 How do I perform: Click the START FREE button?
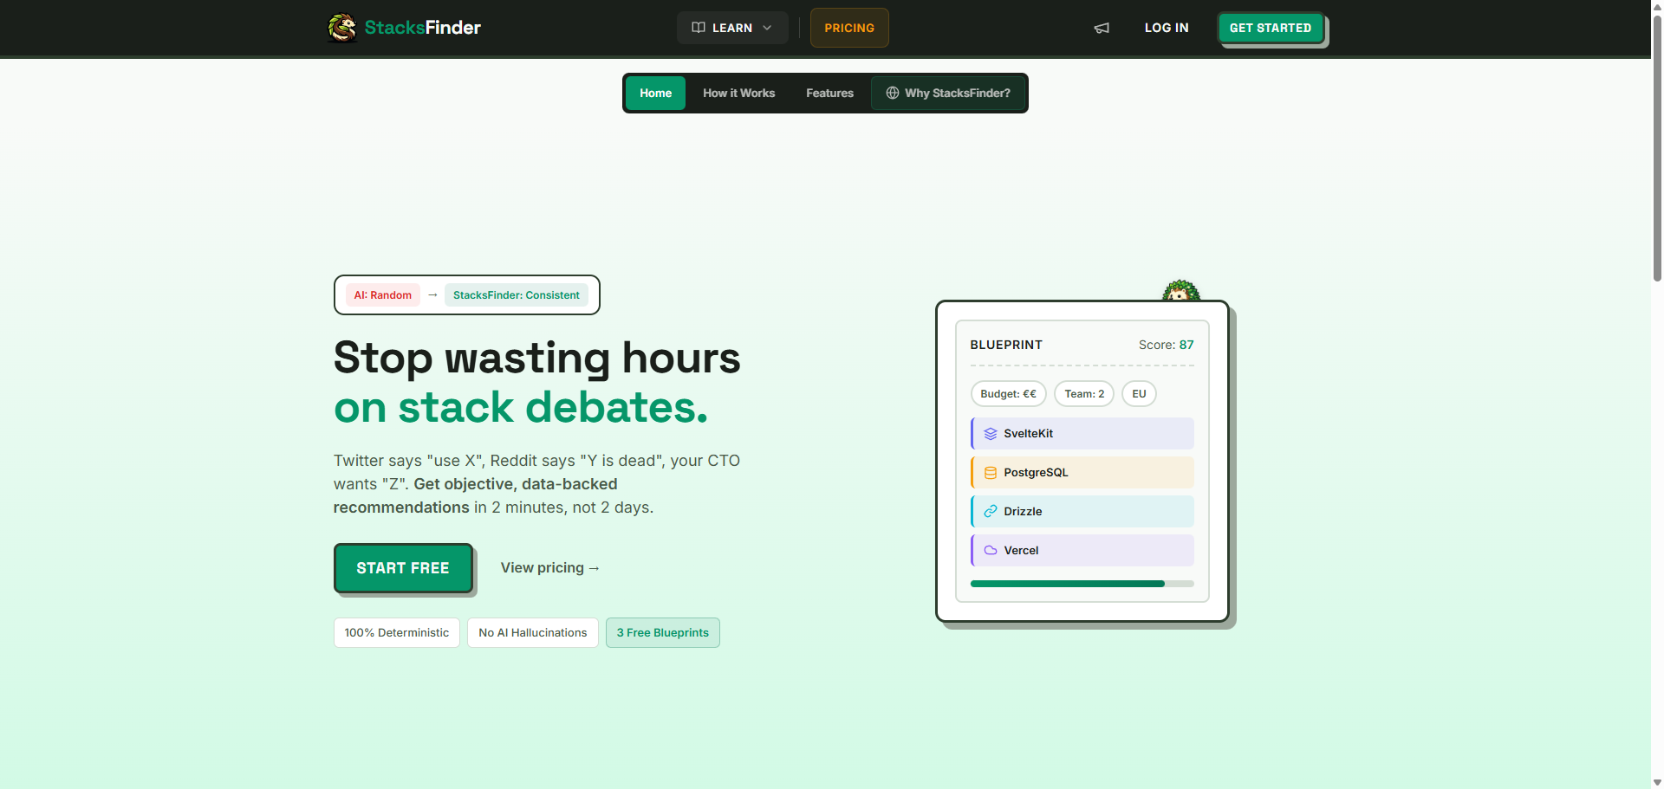click(403, 568)
